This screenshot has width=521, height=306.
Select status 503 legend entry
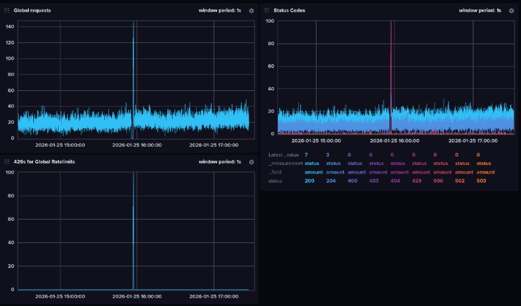coord(481,181)
